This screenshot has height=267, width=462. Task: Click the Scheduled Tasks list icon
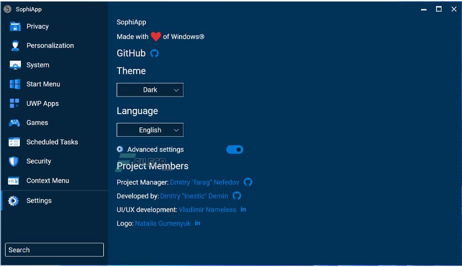14,142
